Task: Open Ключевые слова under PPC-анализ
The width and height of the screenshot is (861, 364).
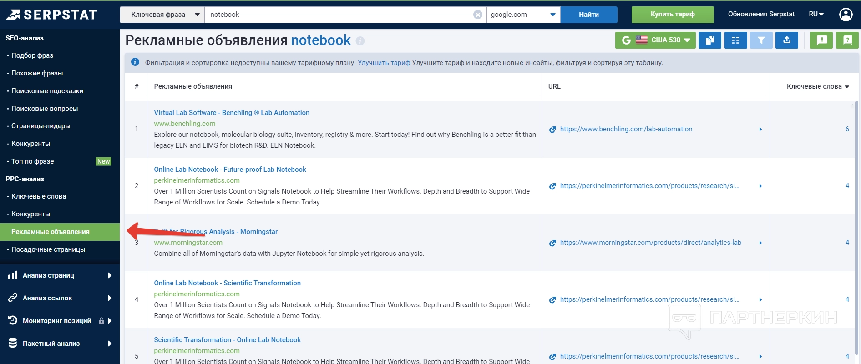Action: point(39,196)
